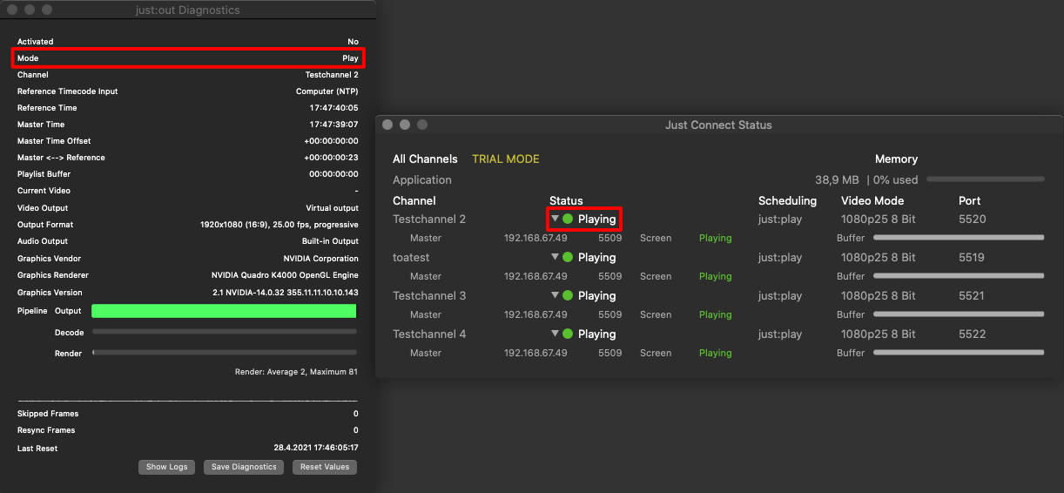Click Buffer bar for Testchannel 4
This screenshot has height=493, width=1064.
tap(958, 353)
